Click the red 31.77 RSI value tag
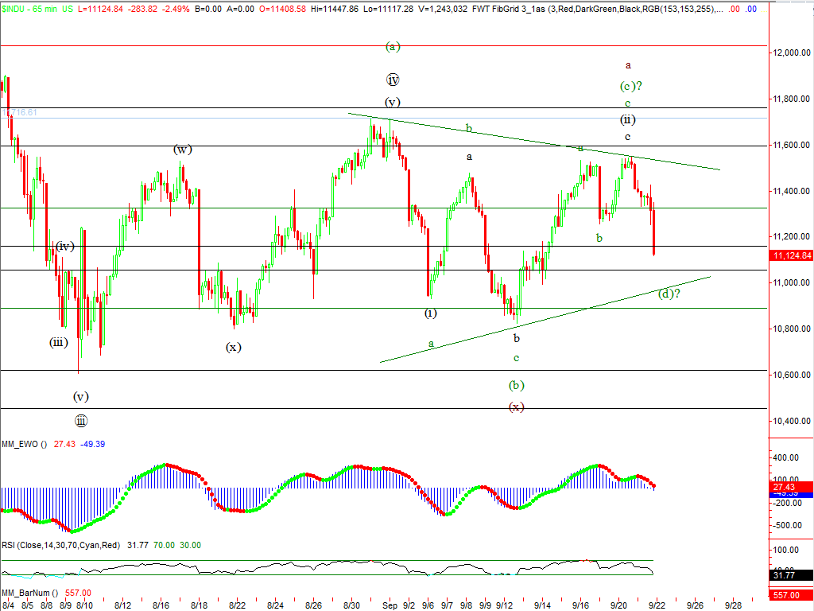Viewport: 814px width, 611px height. pyautogui.click(x=791, y=575)
